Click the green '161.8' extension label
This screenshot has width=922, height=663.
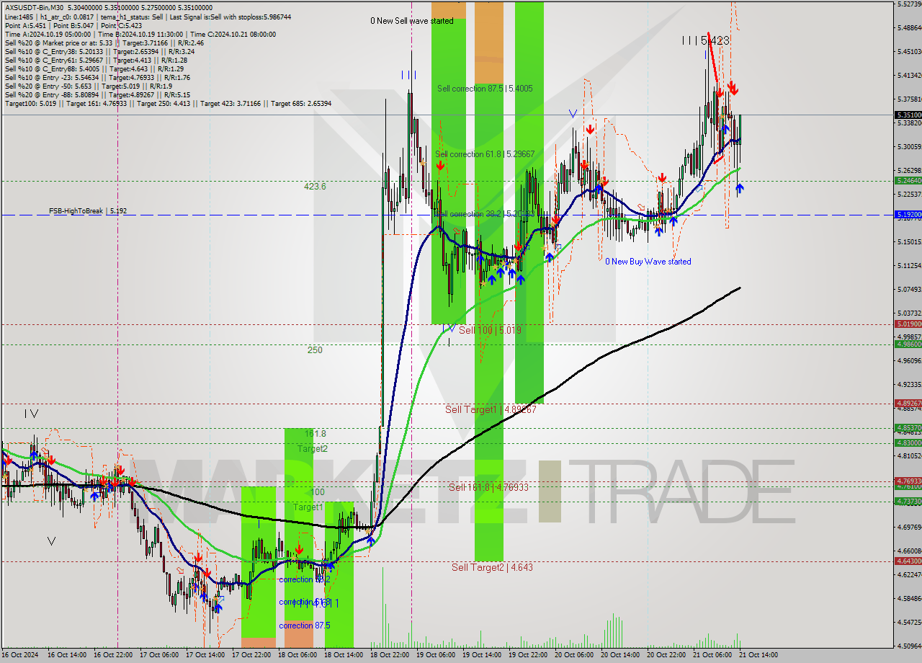[315, 434]
